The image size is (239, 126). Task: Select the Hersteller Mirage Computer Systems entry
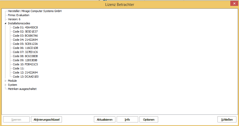click(x=35, y=11)
